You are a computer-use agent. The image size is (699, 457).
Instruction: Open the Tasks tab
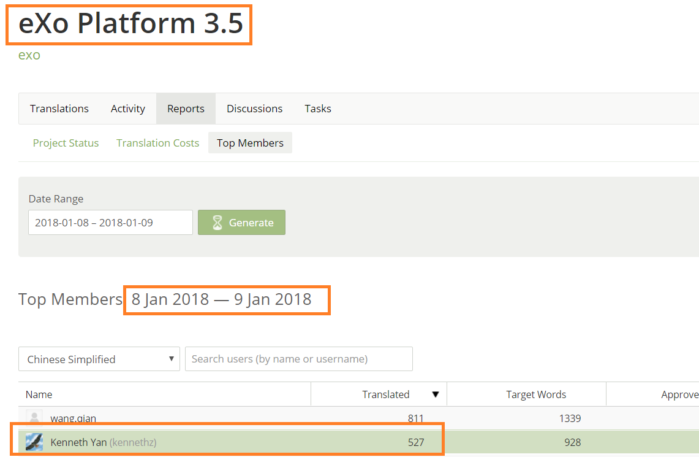[318, 109]
